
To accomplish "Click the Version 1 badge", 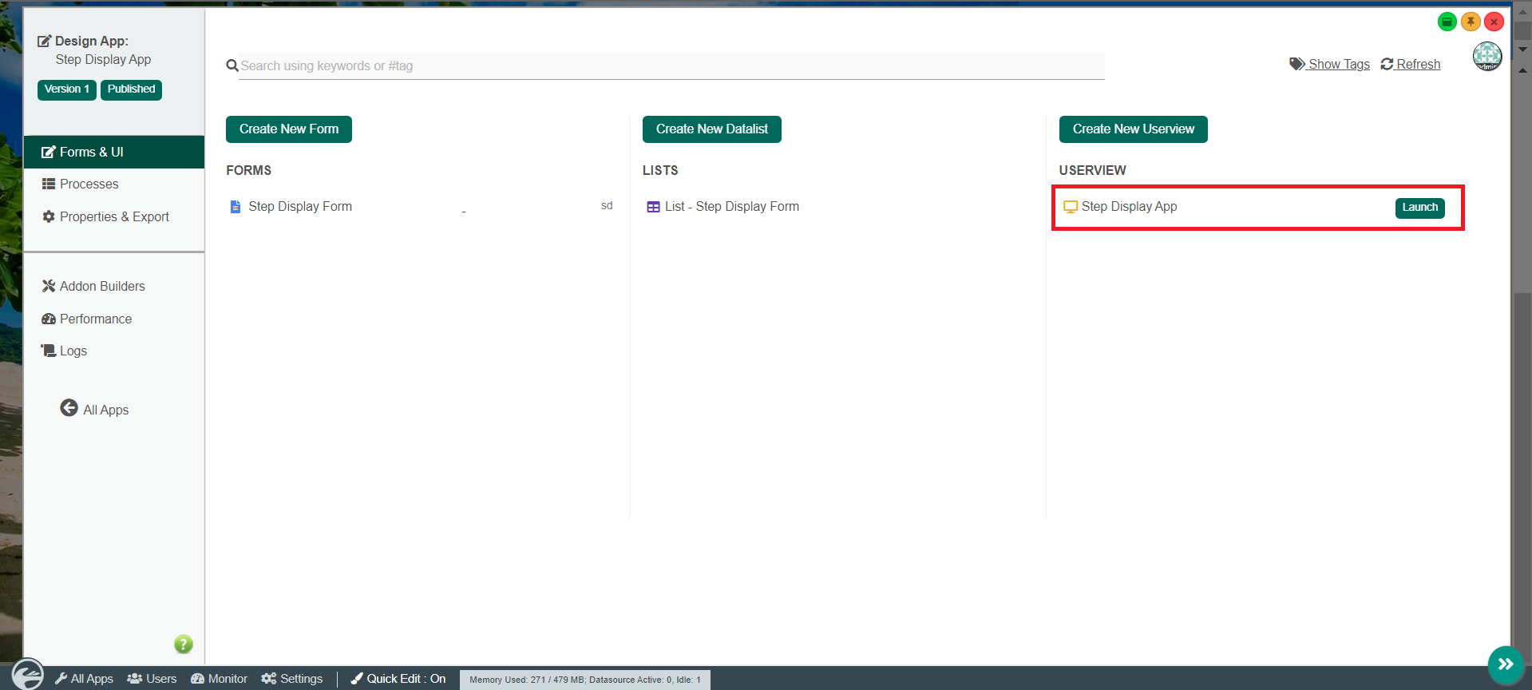I will [67, 89].
